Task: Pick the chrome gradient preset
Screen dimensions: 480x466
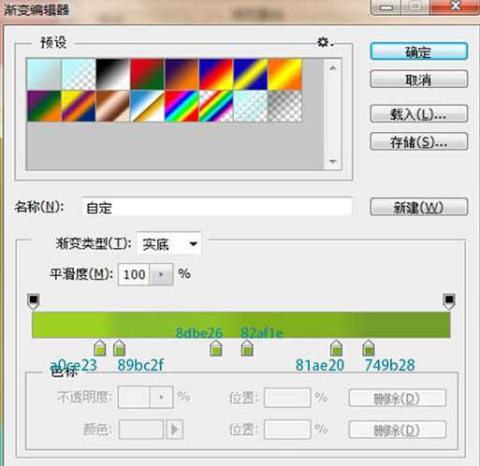Action: (x=147, y=106)
